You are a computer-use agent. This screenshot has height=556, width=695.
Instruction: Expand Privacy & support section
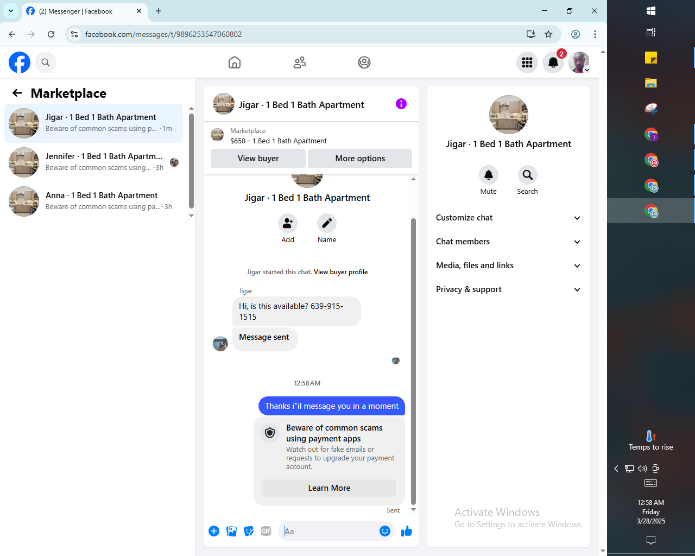click(508, 289)
